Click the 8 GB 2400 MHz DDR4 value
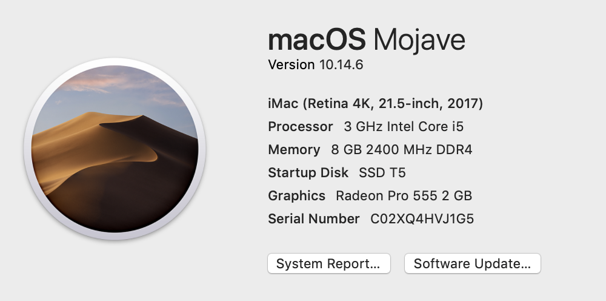This screenshot has height=301, width=606. tap(402, 150)
